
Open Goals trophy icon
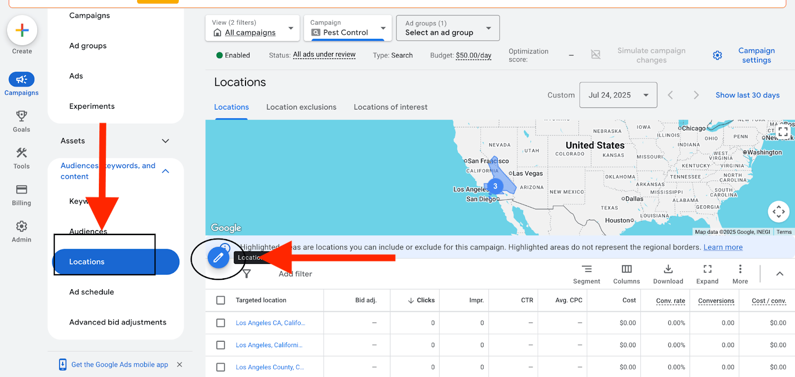click(21, 116)
